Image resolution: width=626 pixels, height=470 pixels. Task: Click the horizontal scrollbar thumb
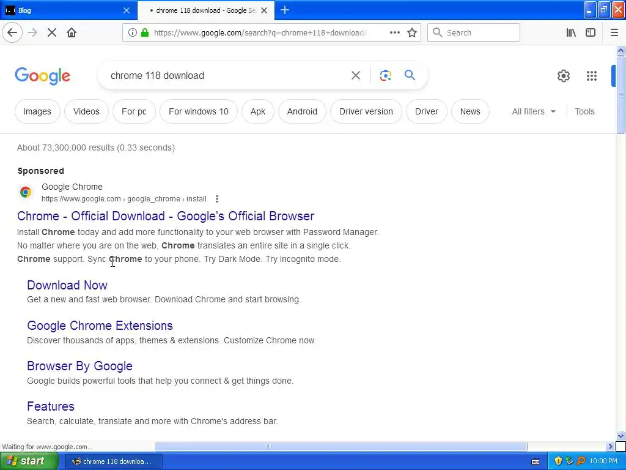pos(341,446)
